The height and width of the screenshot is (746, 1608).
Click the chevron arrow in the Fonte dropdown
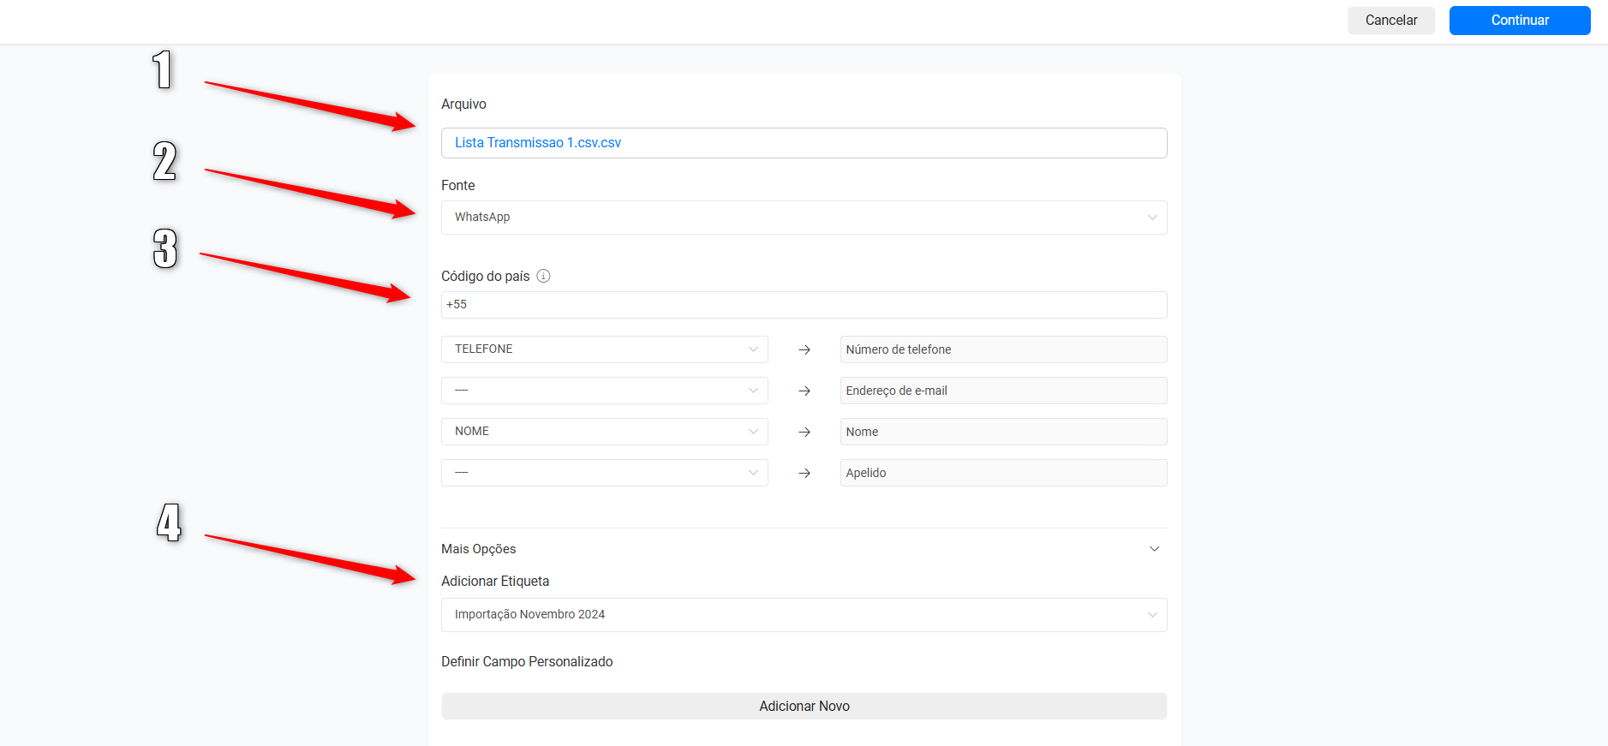1152,218
